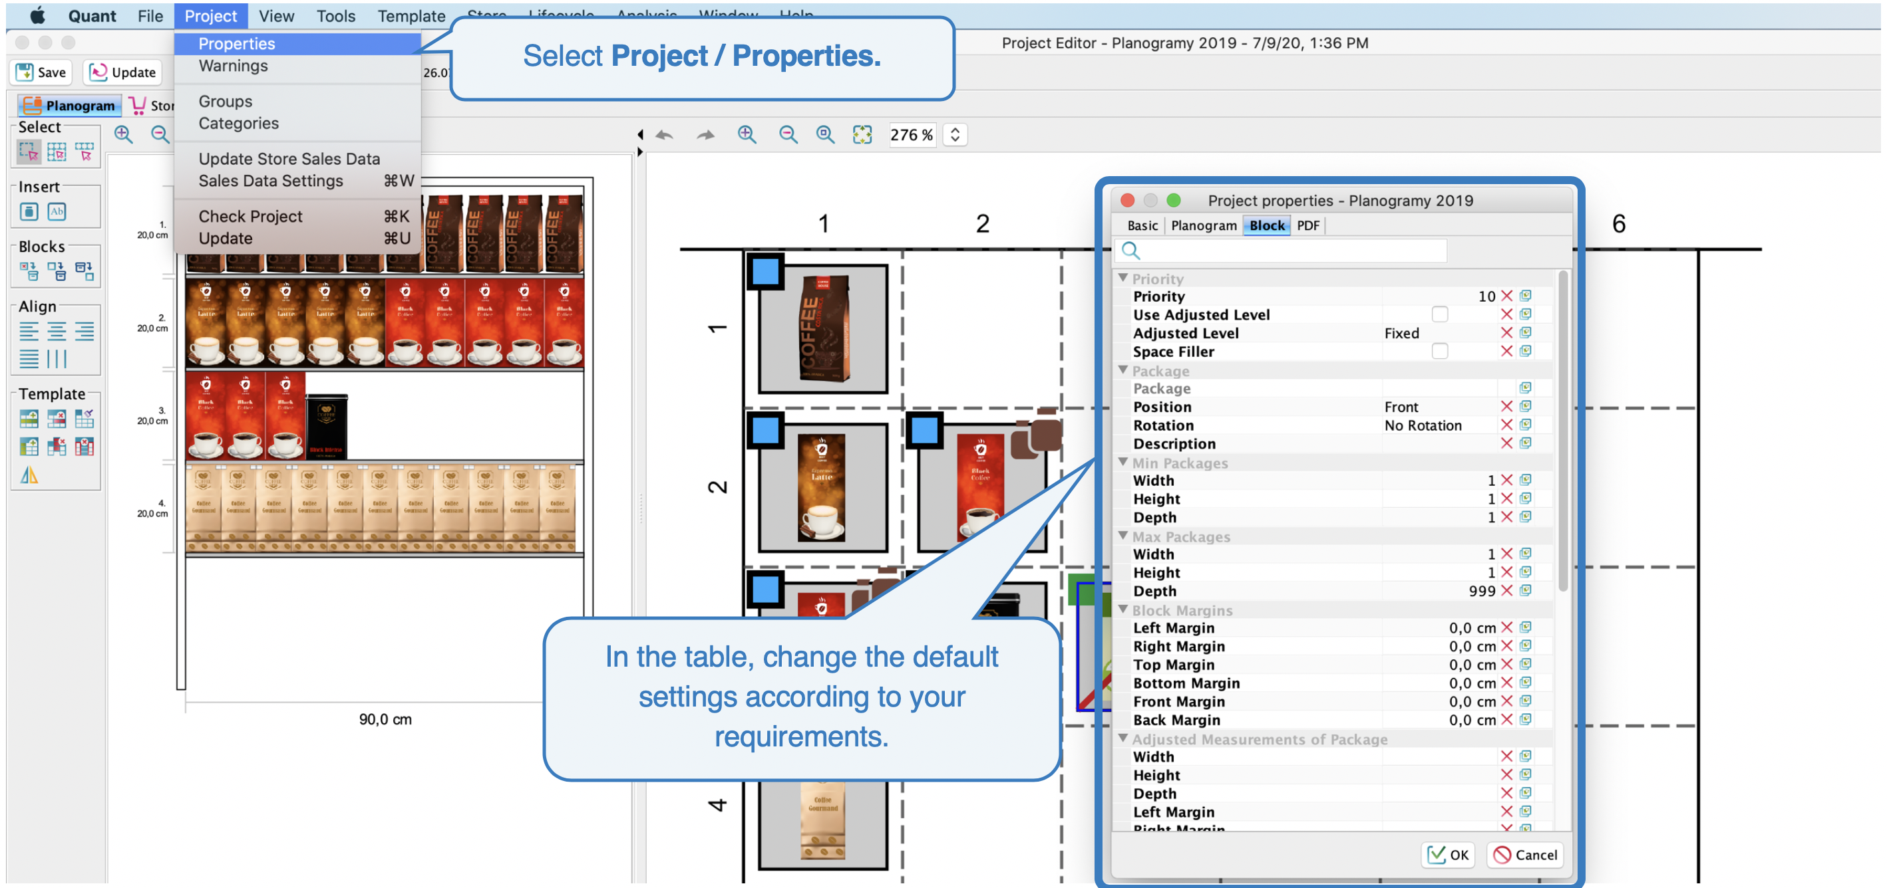
Task: Click the third Blocks icon
Action: point(85,271)
